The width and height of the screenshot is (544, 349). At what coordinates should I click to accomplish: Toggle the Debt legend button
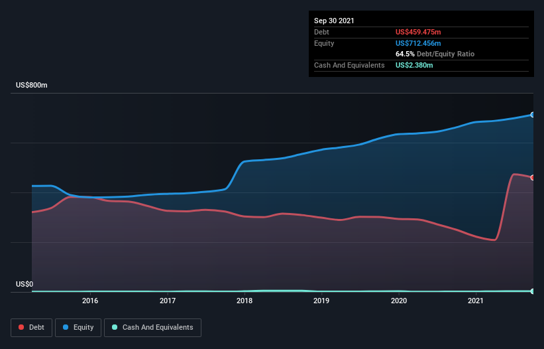pos(32,328)
